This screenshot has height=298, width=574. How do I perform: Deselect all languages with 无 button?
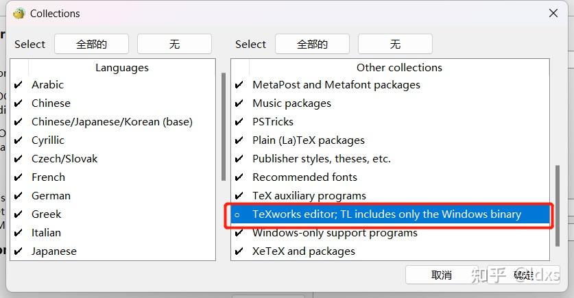click(x=174, y=44)
